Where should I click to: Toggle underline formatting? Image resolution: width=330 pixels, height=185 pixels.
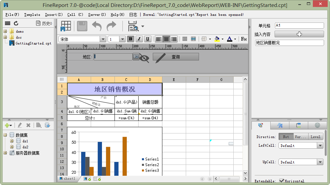(x=148, y=39)
